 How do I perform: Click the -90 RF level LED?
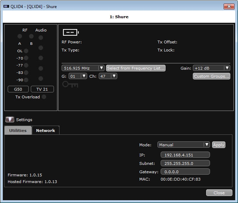(26, 79)
